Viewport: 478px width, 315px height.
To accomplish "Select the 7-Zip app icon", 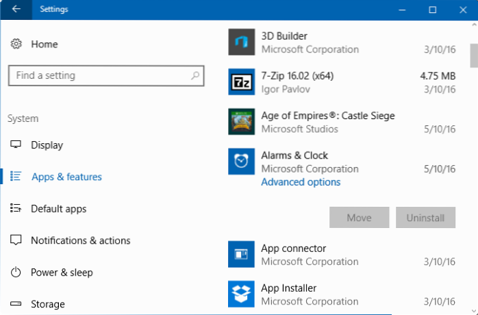I will 241,82.
